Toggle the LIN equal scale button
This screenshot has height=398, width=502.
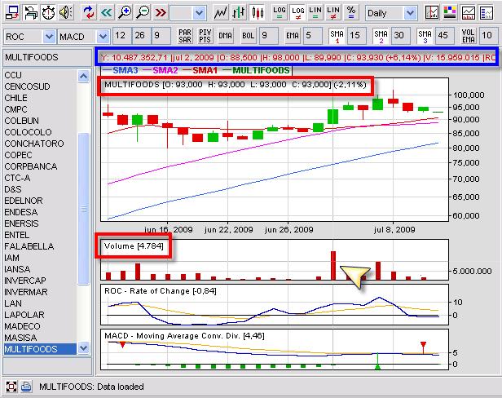[315, 12]
